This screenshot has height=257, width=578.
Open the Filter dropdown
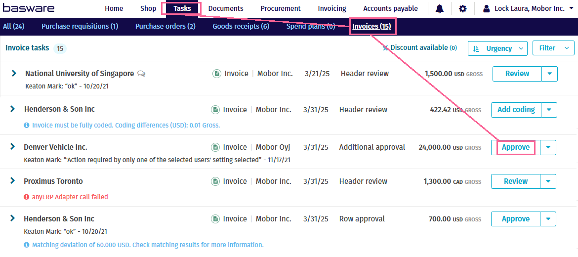(x=553, y=48)
